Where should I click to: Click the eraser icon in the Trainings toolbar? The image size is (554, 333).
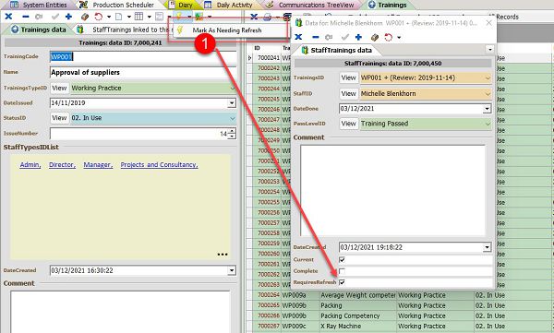[85, 17]
